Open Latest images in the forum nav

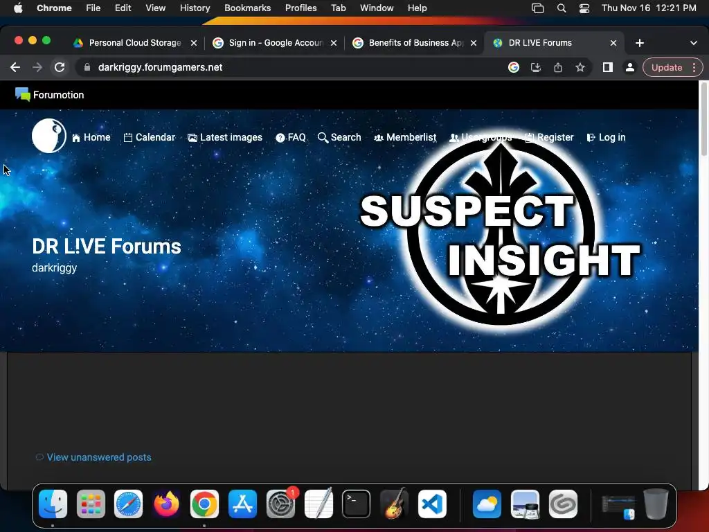[225, 138]
